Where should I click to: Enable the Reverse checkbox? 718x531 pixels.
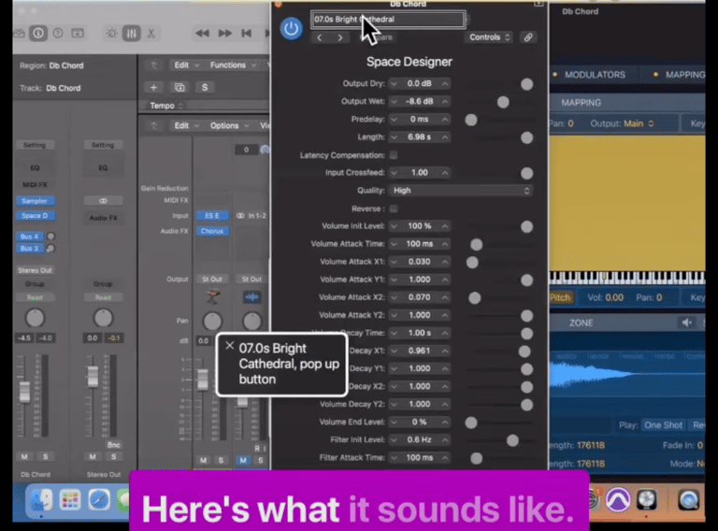click(394, 208)
